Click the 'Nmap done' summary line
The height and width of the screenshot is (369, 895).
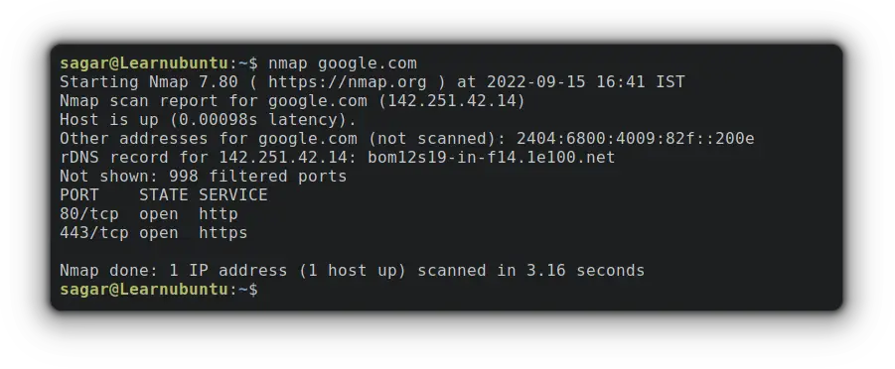click(353, 271)
